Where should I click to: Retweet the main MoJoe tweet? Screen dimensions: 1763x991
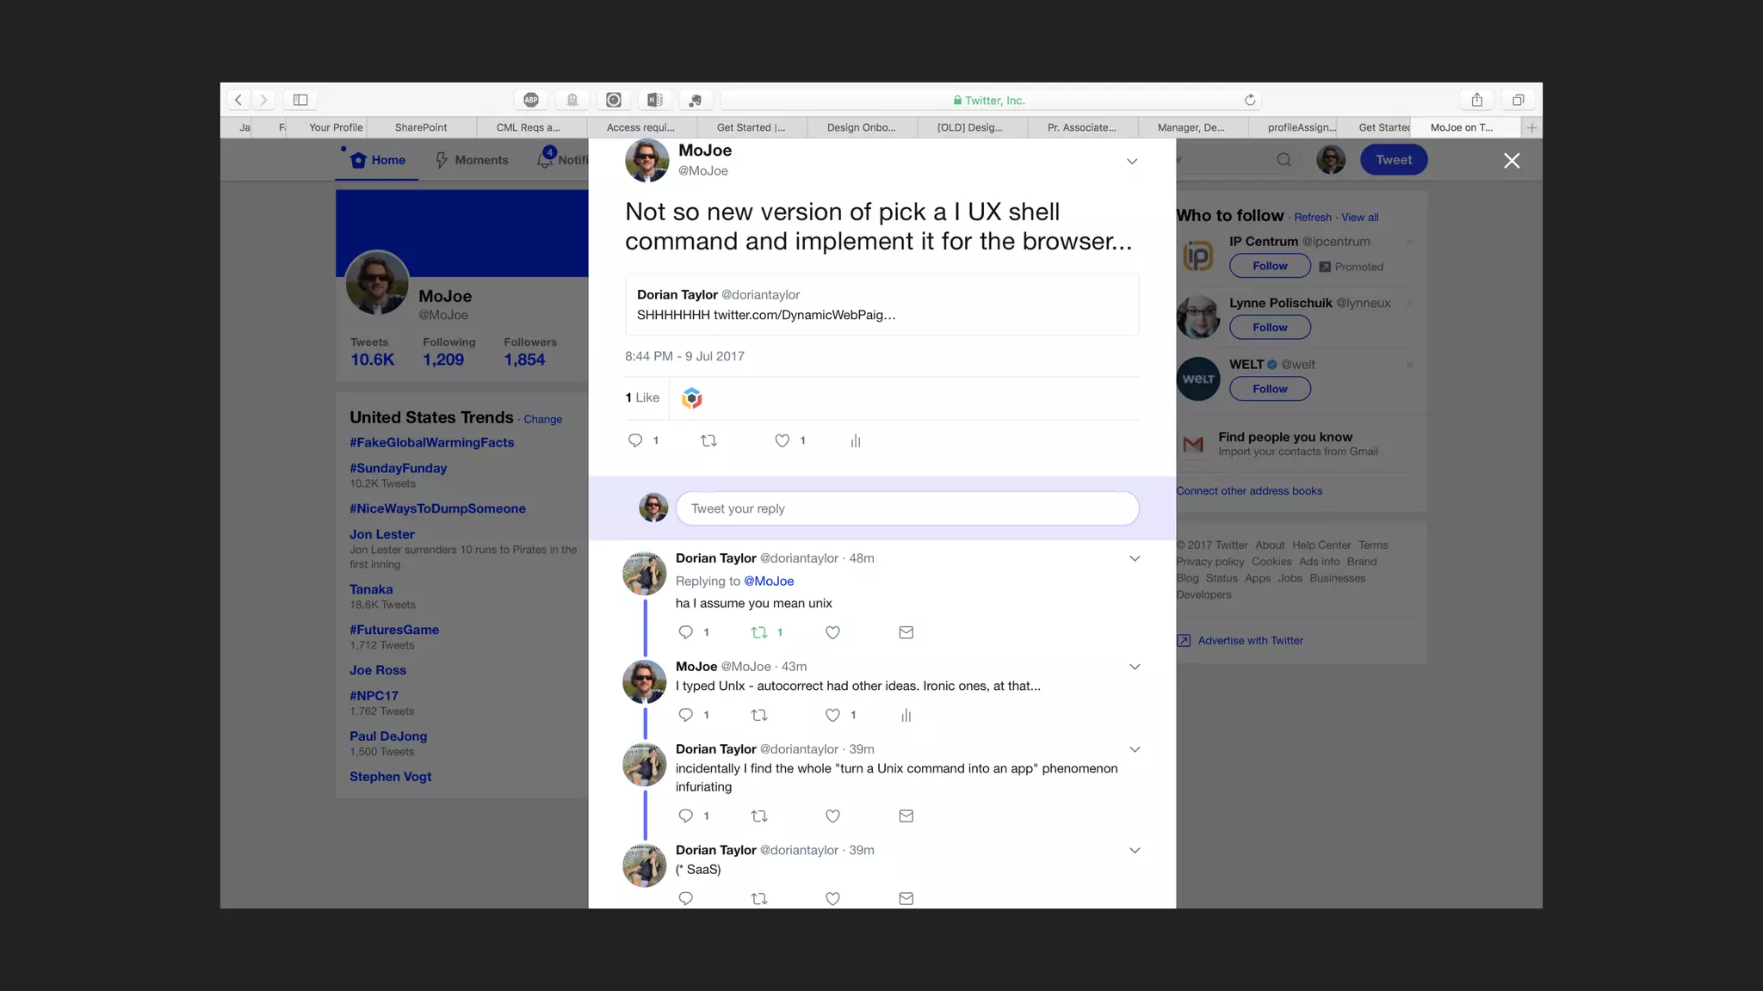tap(708, 440)
